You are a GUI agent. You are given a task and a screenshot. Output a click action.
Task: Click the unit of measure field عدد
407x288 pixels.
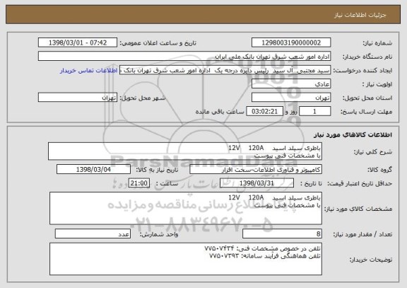(x=93, y=234)
